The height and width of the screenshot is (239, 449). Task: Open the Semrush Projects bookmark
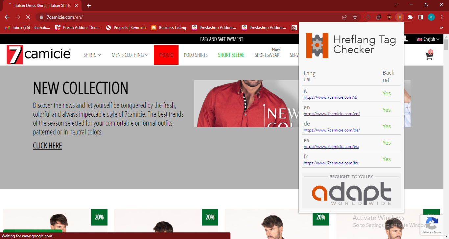tap(126, 28)
